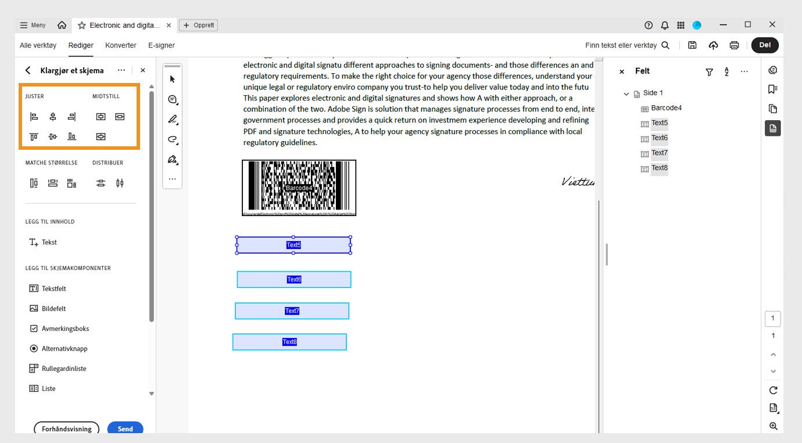The height and width of the screenshot is (443, 802).
Task: Click the Forhåndsvisning preview button
Action: click(x=67, y=429)
